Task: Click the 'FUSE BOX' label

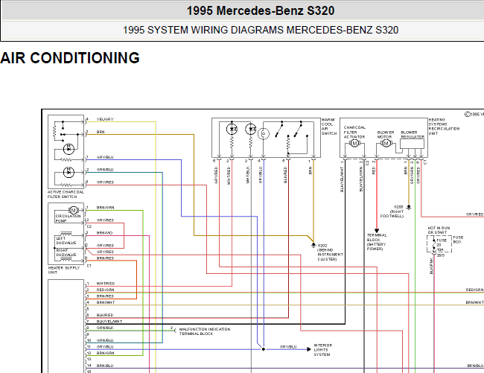Action: (458, 240)
